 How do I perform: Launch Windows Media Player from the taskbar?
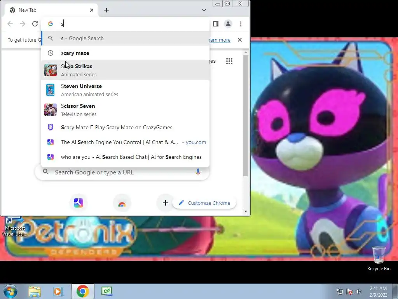pyautogui.click(x=58, y=291)
